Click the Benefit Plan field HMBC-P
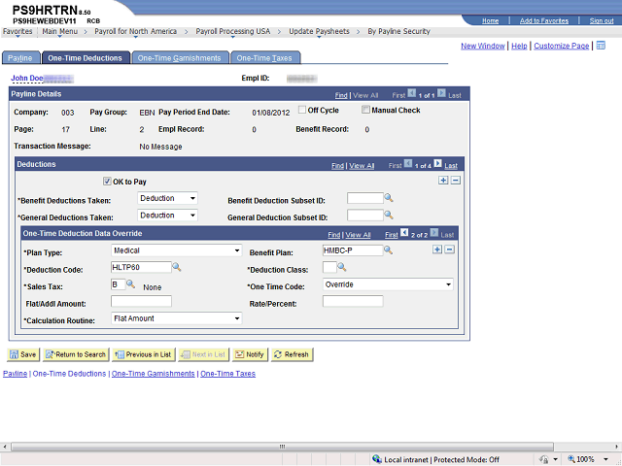The image size is (622, 466). [353, 250]
